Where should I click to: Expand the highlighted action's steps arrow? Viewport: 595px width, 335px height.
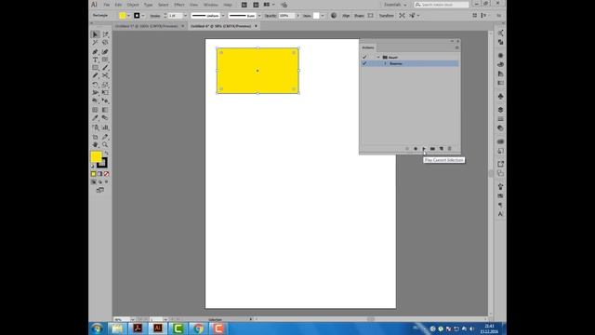tap(385, 63)
